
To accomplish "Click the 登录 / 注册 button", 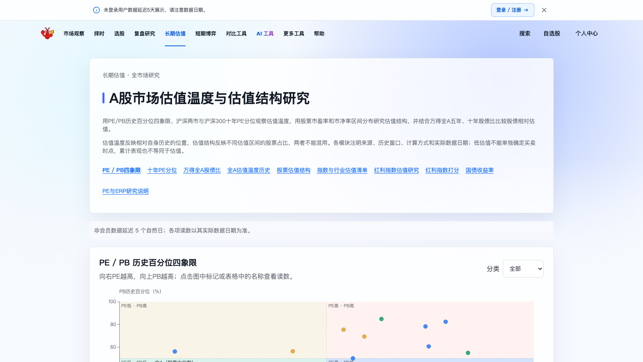I will coord(512,10).
